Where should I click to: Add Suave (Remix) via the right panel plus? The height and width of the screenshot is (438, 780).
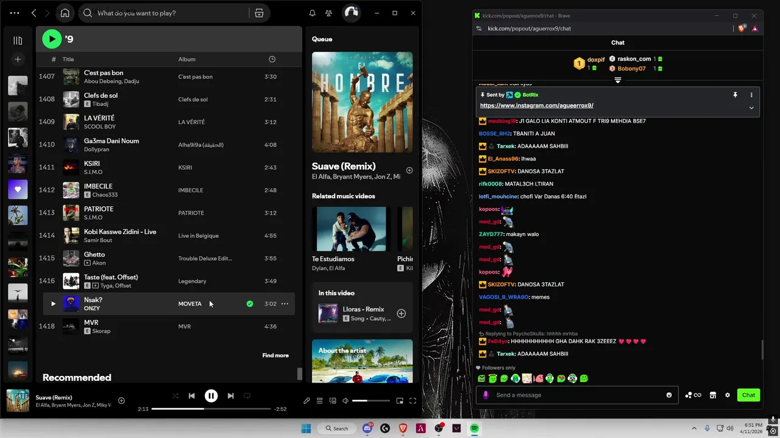tap(409, 170)
